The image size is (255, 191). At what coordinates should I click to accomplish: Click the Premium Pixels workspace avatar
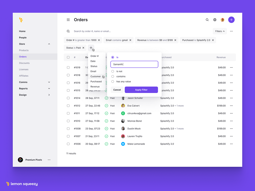pyautogui.click(x=20, y=160)
